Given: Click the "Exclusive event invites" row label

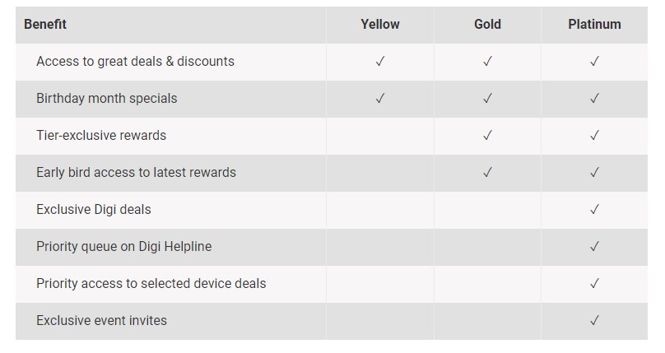Looking at the screenshot, I should point(101,321).
